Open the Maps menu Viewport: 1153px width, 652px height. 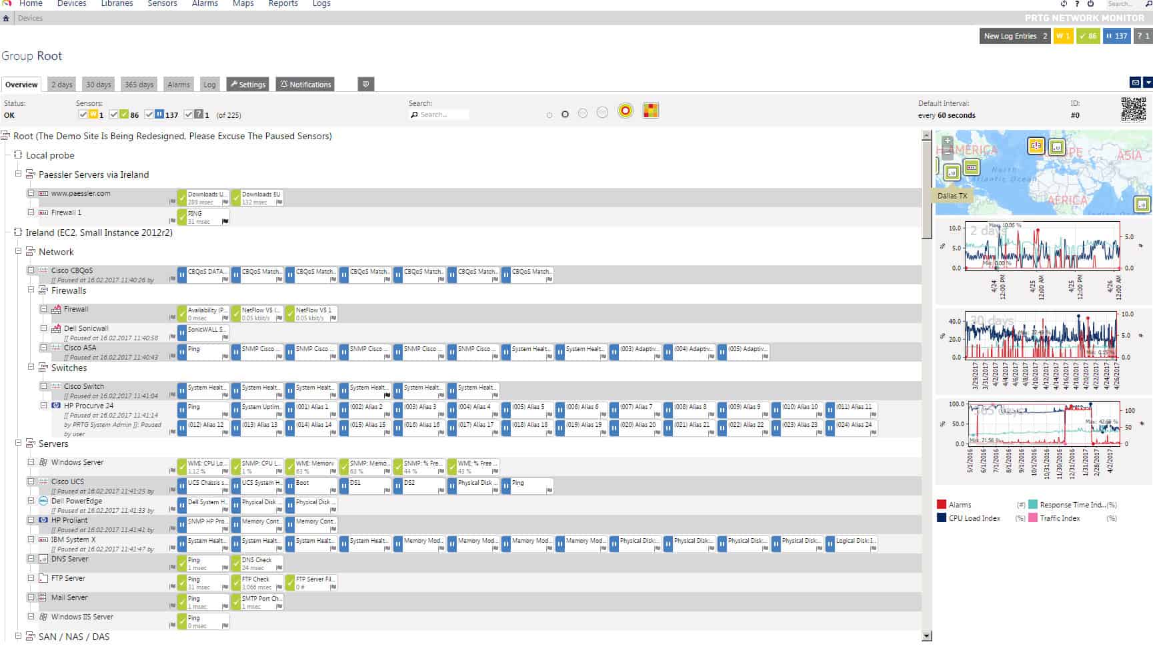click(x=243, y=4)
